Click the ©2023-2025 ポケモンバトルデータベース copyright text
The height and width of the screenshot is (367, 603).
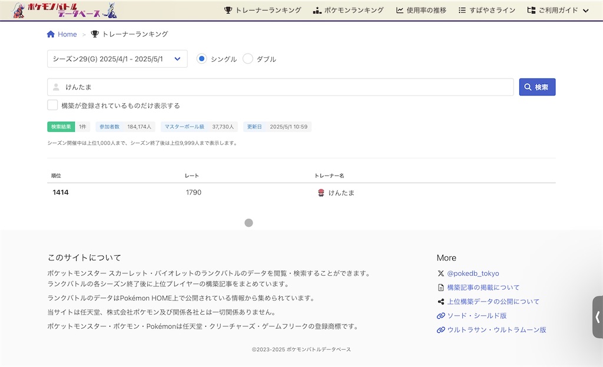pyautogui.click(x=301, y=350)
